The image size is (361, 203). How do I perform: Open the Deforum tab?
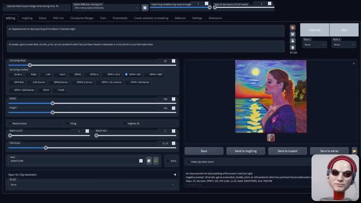pyautogui.click(x=180, y=18)
